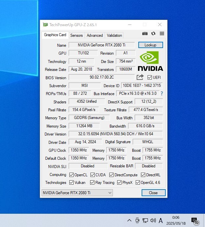The width and height of the screenshot is (205, 227).
Task: Toggle the DirectML checkbox
Action: [x=143, y=175]
